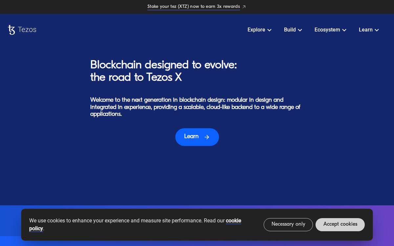394x246 pixels.
Task: Click the external arrow icon in top banner
Action: coord(244,7)
